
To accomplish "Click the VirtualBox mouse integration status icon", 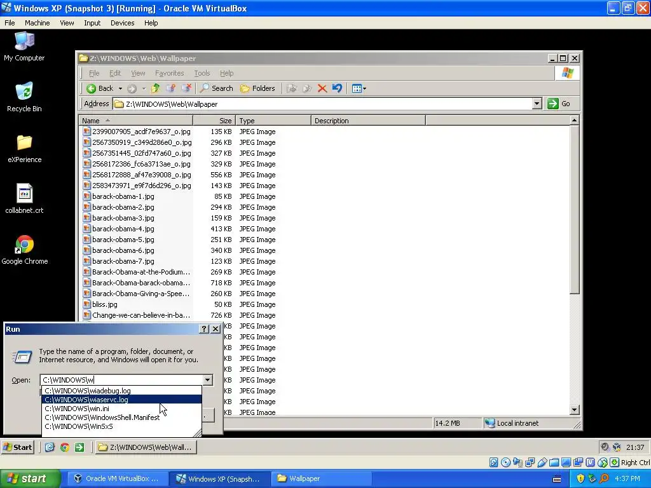I will pyautogui.click(x=603, y=463).
